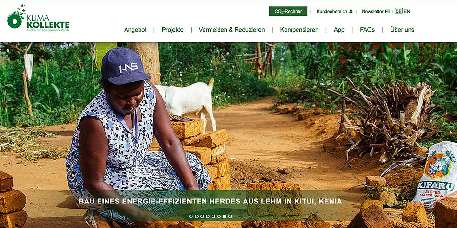Open the FAQs page

point(367,30)
